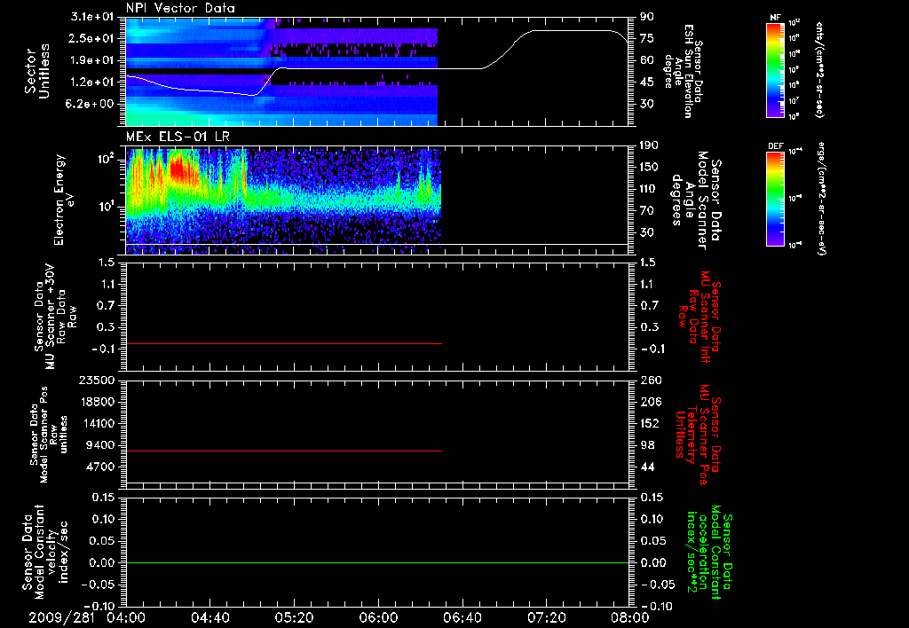Screen dimensions: 909x628
Task: Click the green zero line in velocity panel
Action: pyautogui.click(x=377, y=562)
